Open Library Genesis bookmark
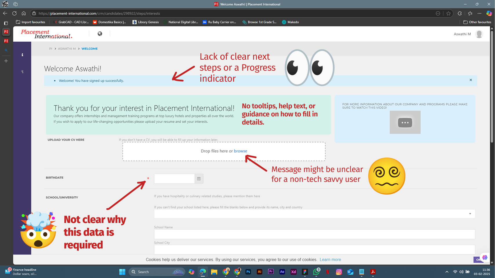 click(x=146, y=22)
